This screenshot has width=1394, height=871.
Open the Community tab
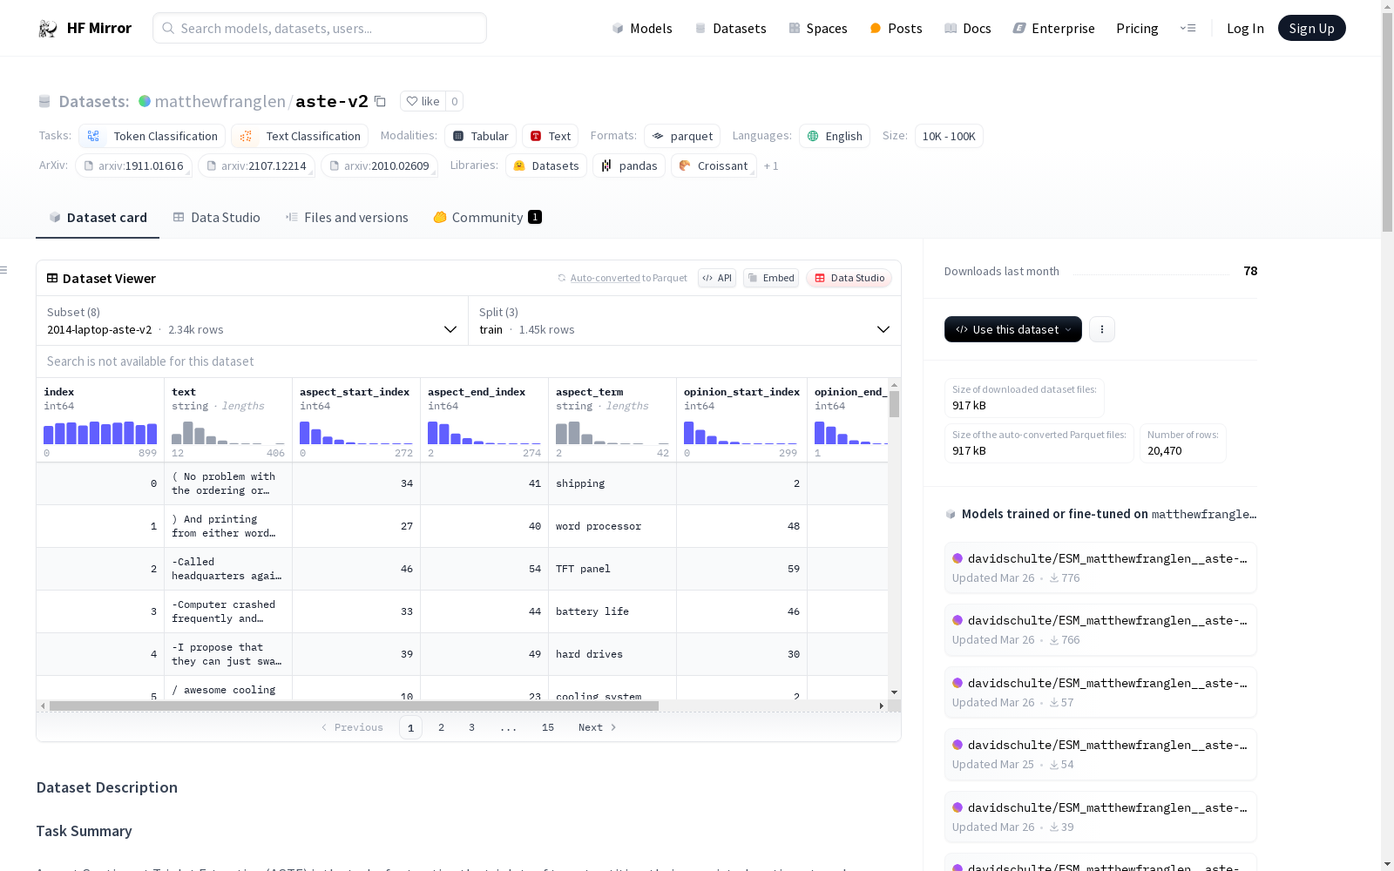pos(488,218)
